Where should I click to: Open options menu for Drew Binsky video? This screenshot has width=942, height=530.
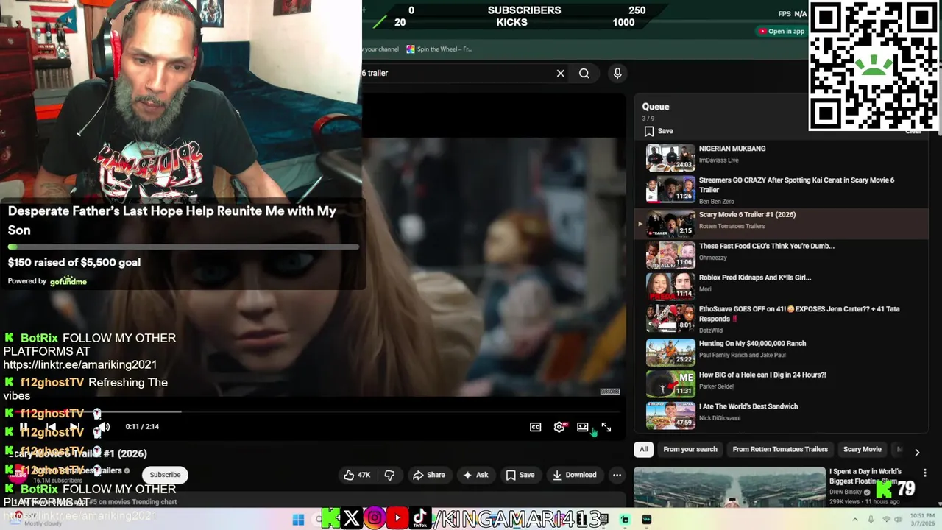point(925,473)
